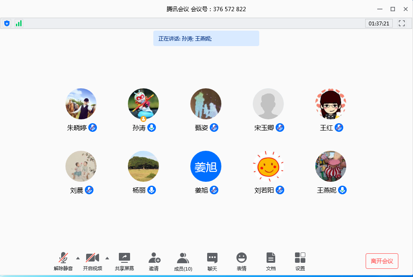Click the security shield icon
The height and width of the screenshot is (277, 413).
pos(7,23)
